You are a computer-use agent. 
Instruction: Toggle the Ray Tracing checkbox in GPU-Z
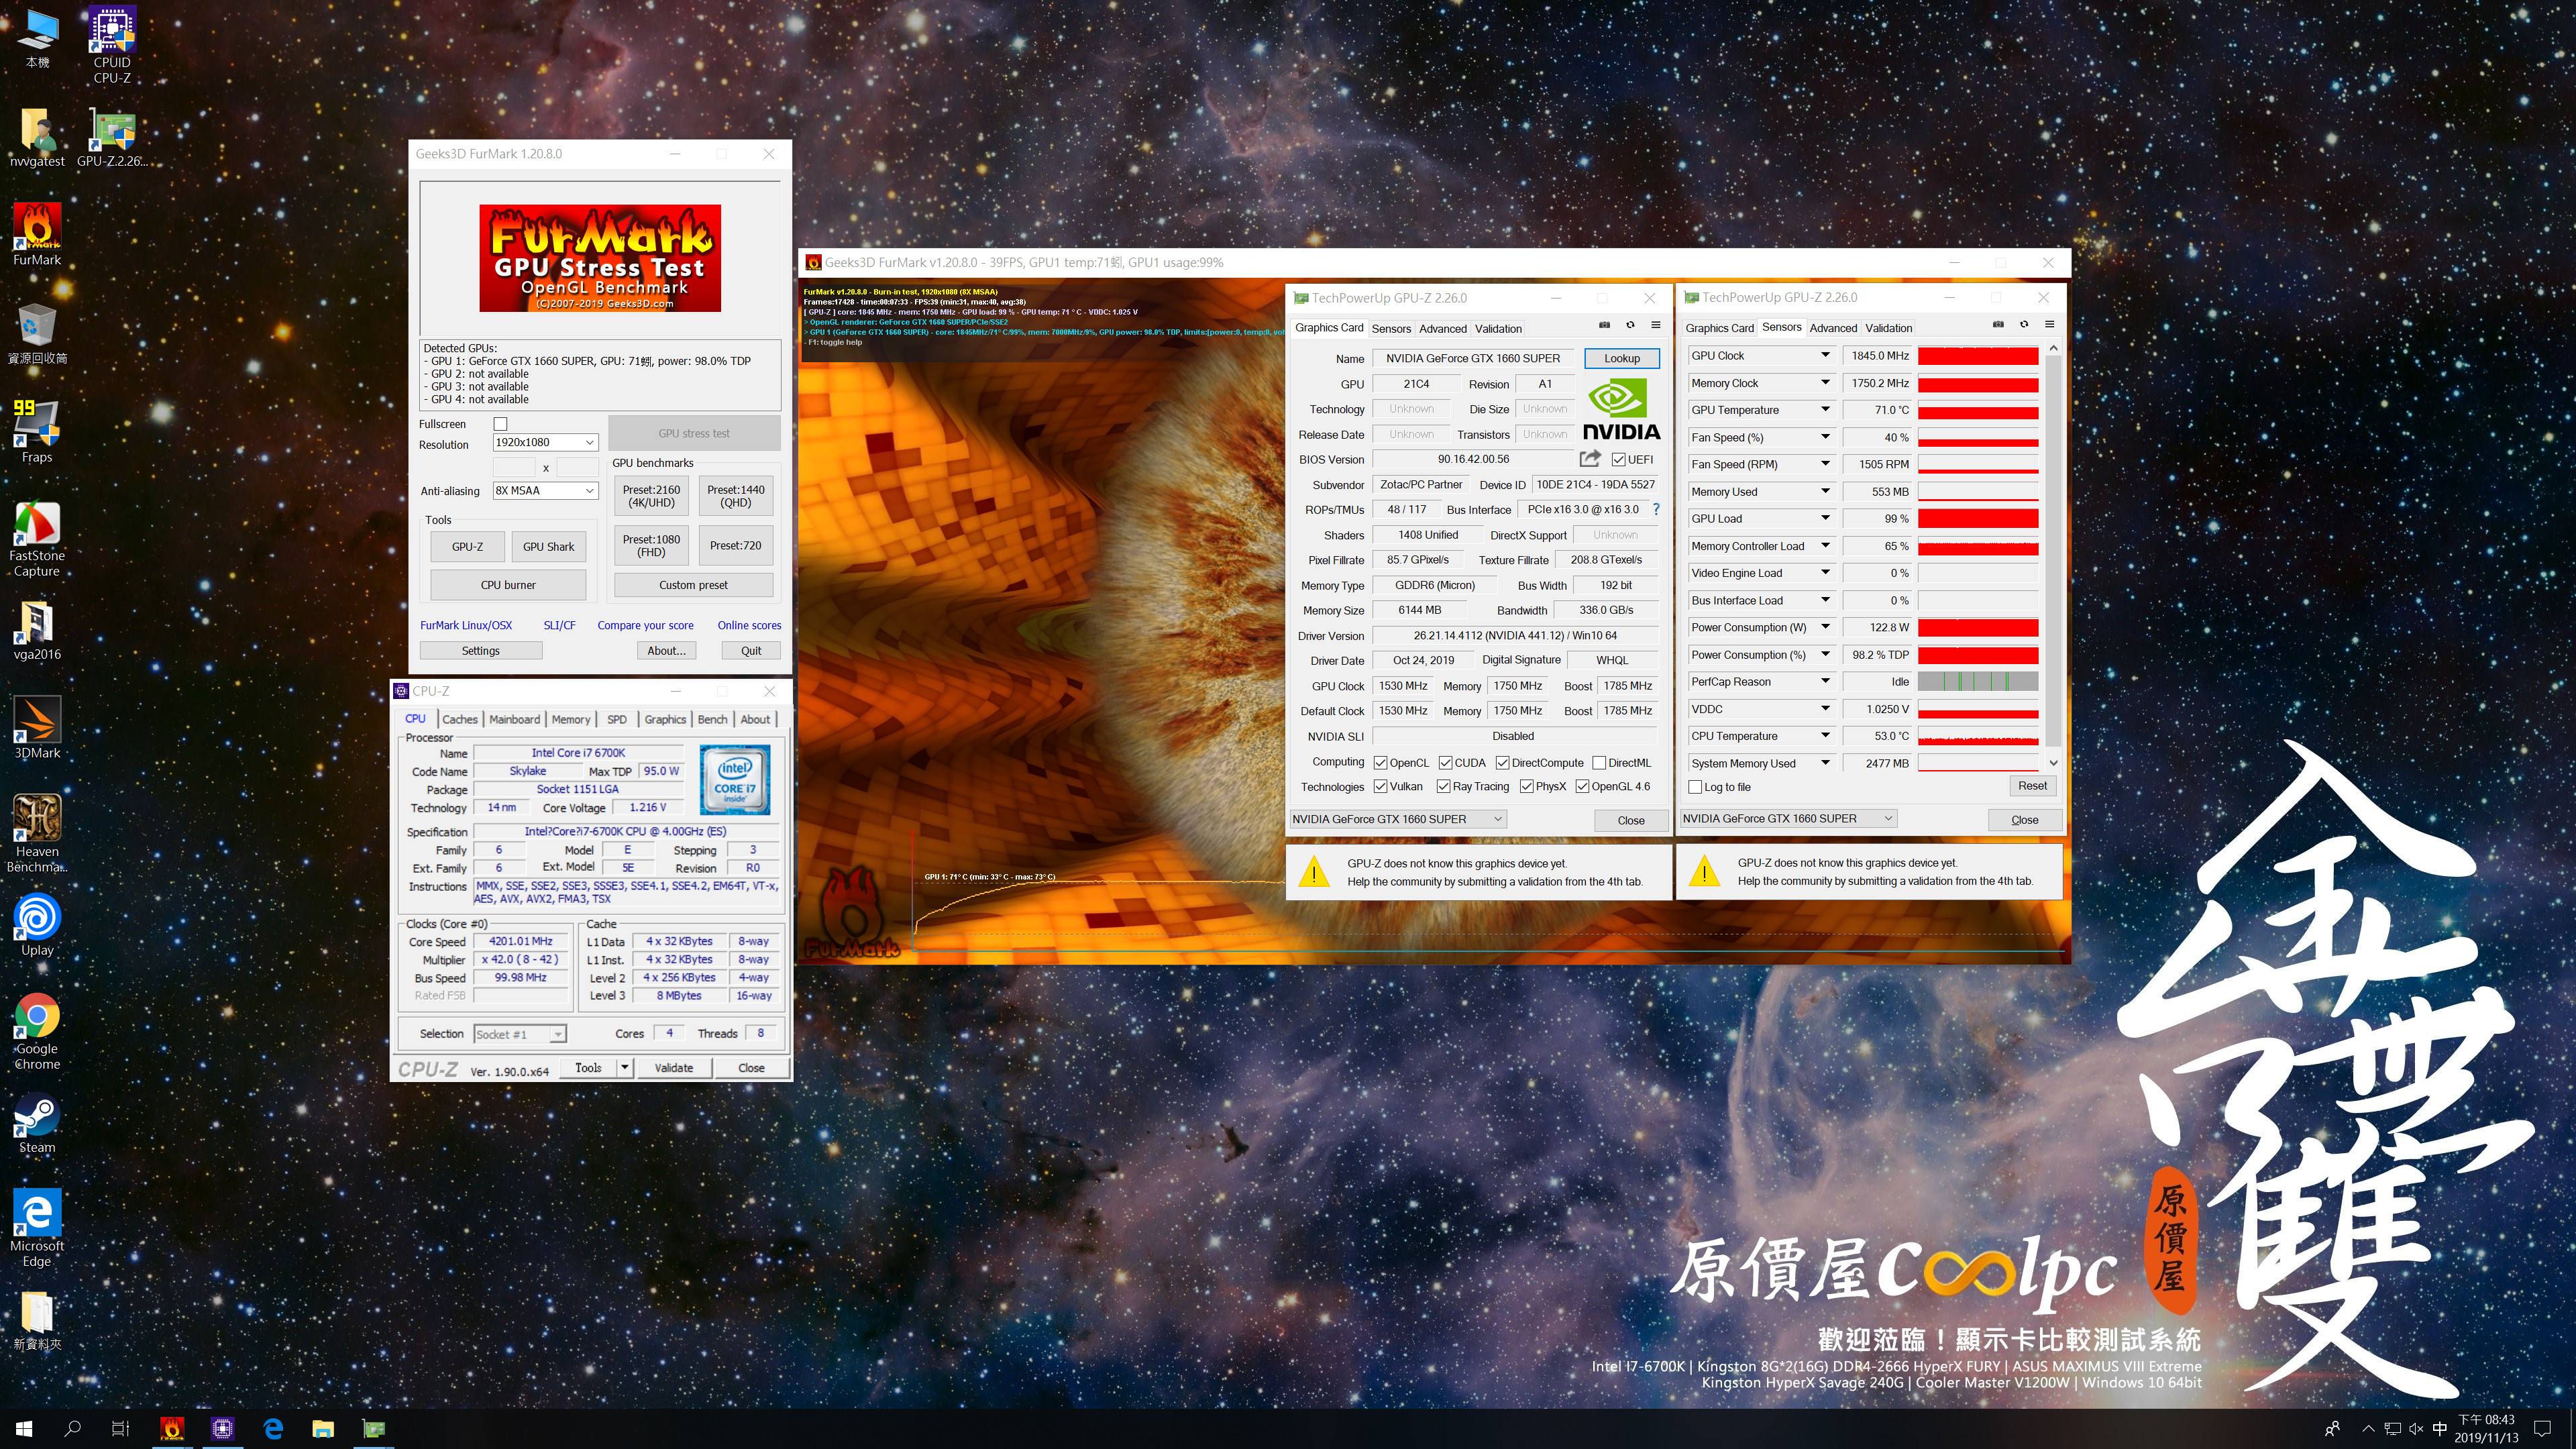pyautogui.click(x=1443, y=786)
